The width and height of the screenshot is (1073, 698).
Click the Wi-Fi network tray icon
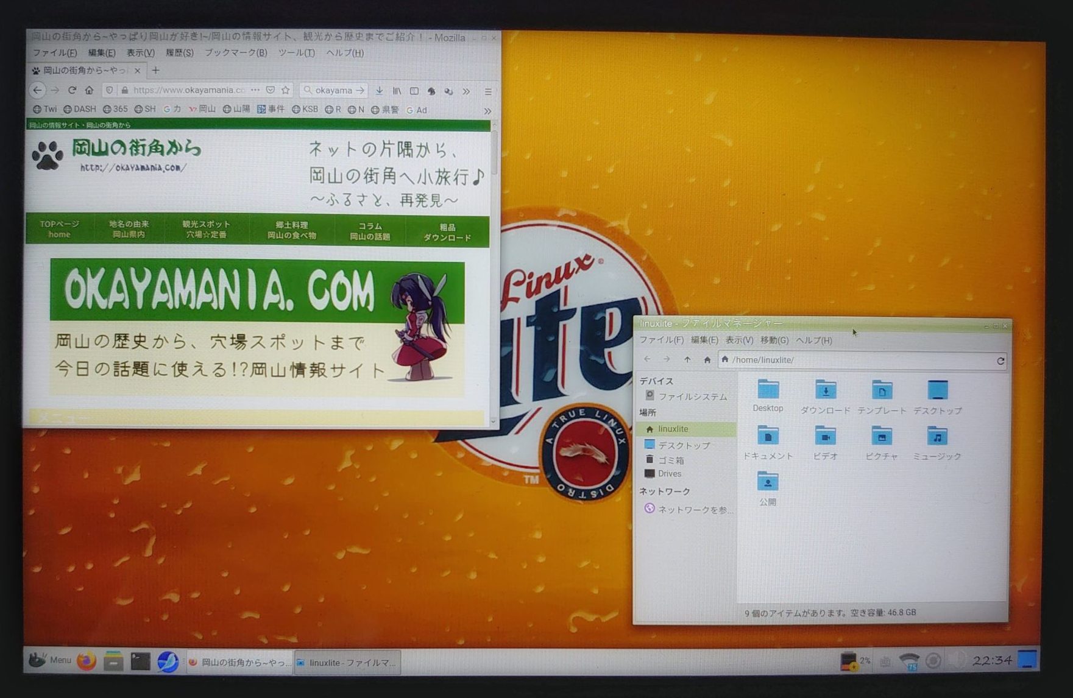pos(909,661)
